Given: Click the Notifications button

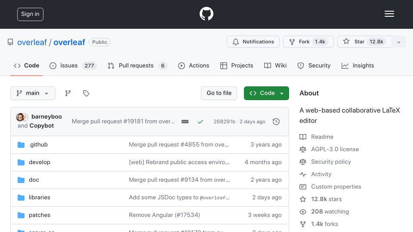Looking at the screenshot, I should (x=253, y=42).
